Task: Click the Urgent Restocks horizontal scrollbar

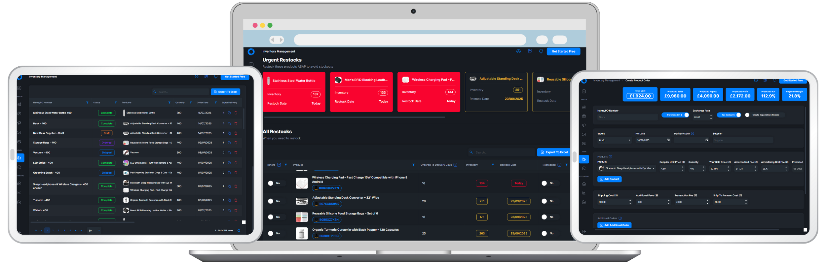Action: coord(354,117)
